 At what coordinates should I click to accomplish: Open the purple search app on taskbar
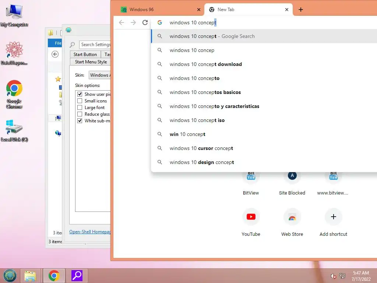point(77,276)
